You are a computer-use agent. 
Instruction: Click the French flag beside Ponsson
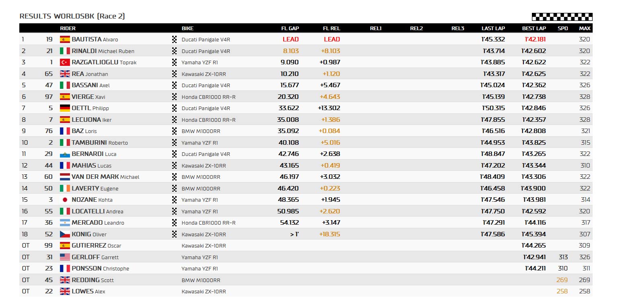click(x=65, y=268)
